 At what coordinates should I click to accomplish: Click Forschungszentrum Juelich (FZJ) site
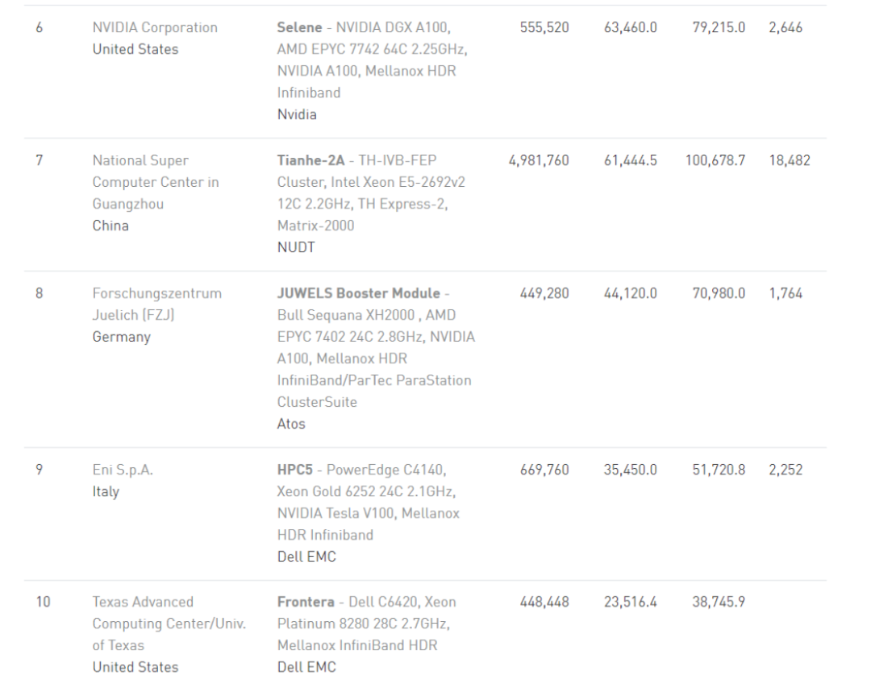156,304
